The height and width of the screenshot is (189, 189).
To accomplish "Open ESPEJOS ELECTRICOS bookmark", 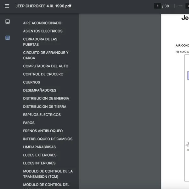I will point(42,115).
